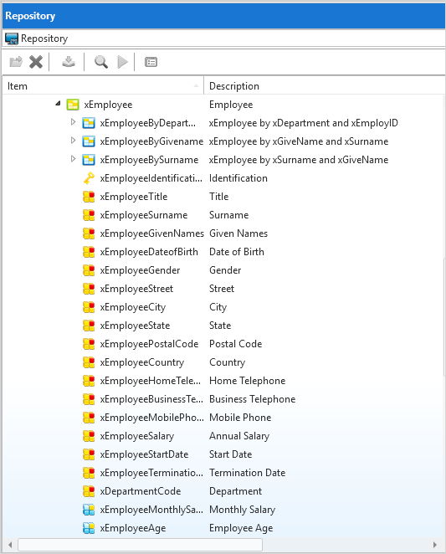Click the key icon beside xEmployeeIdentification
Screen dimensions: 446x554
click(x=89, y=178)
